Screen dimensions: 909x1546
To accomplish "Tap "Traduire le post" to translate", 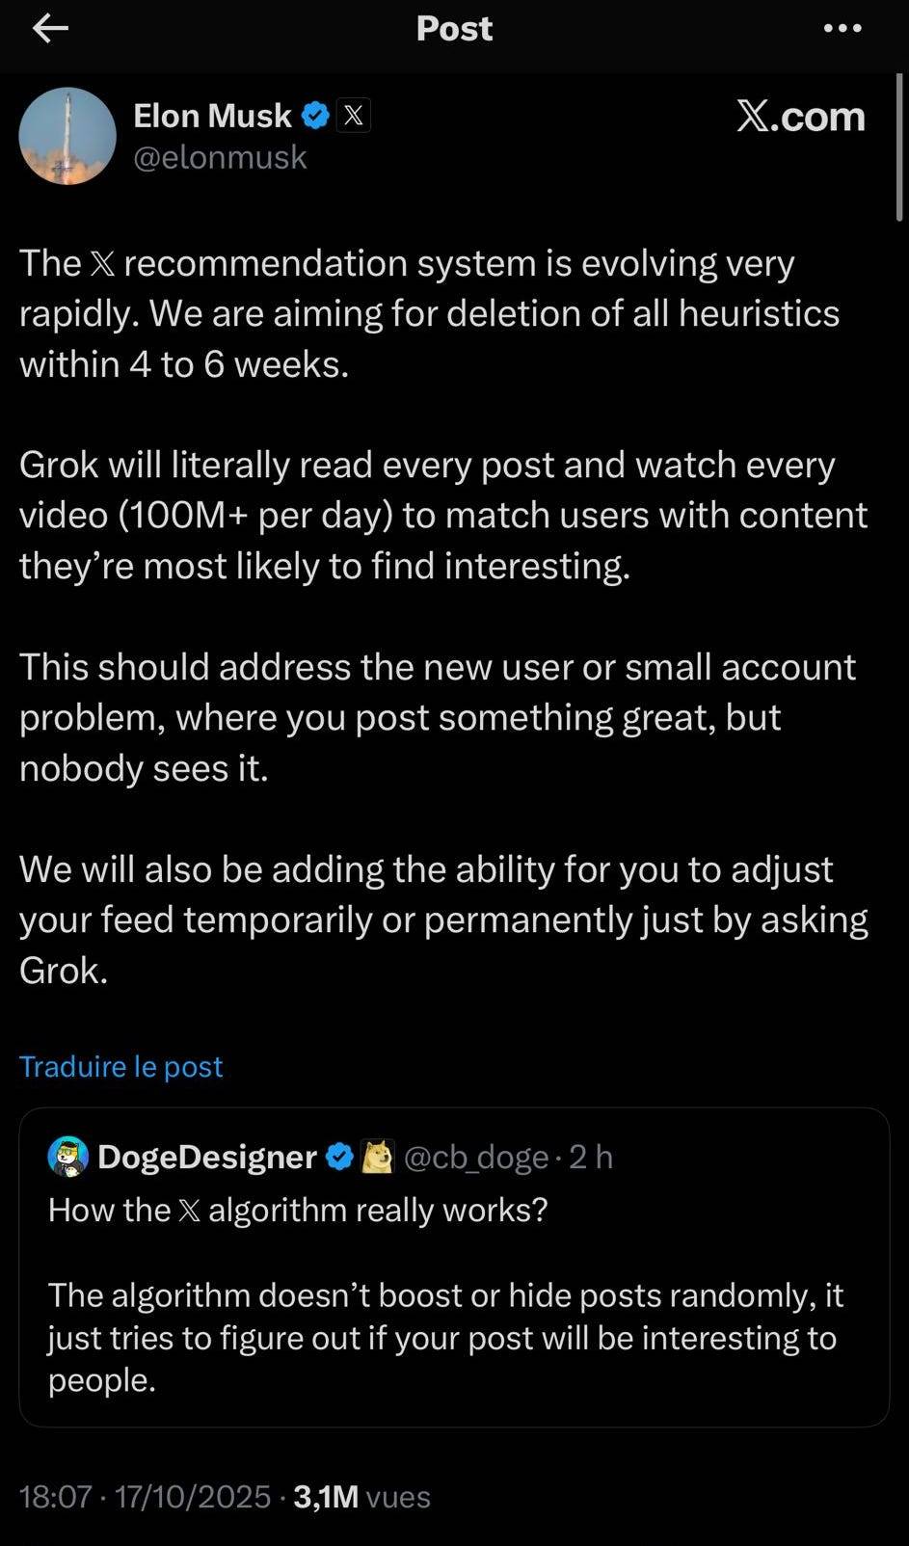I will 121,1066.
